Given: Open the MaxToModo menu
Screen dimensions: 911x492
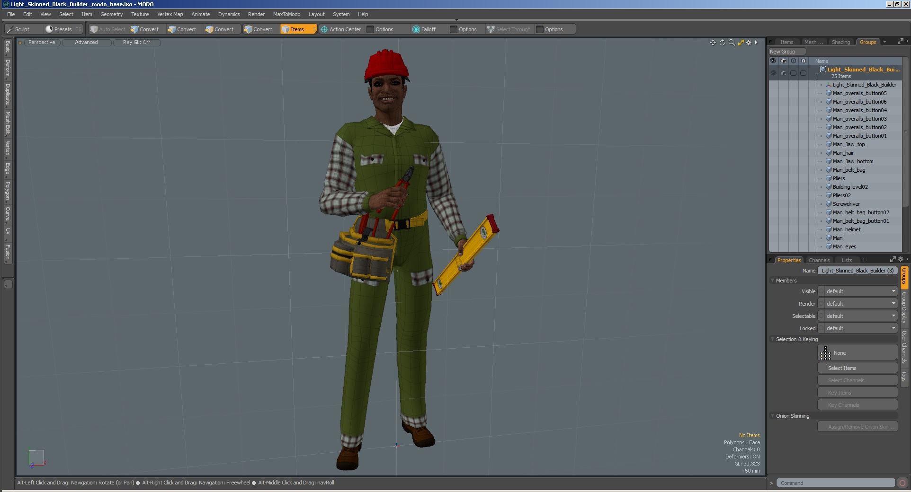Looking at the screenshot, I should click(286, 14).
